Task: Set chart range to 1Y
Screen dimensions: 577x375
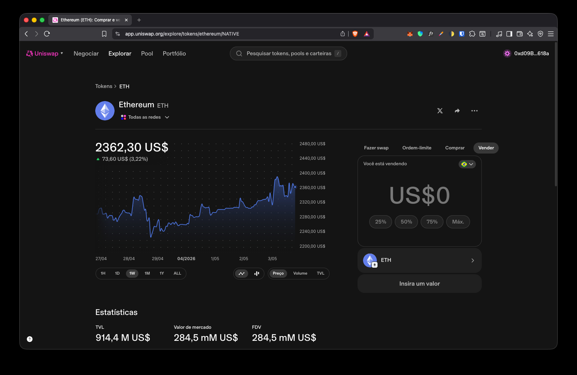Action: (x=162, y=274)
